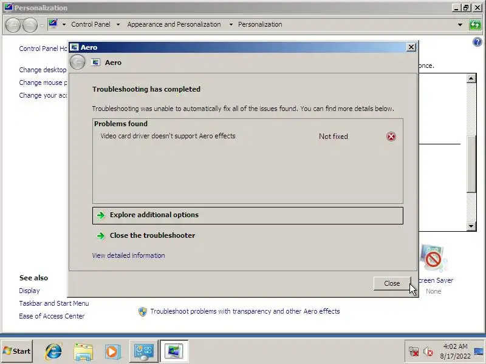
Task: Click the themes list scroll up arrow
Action: pos(471,78)
